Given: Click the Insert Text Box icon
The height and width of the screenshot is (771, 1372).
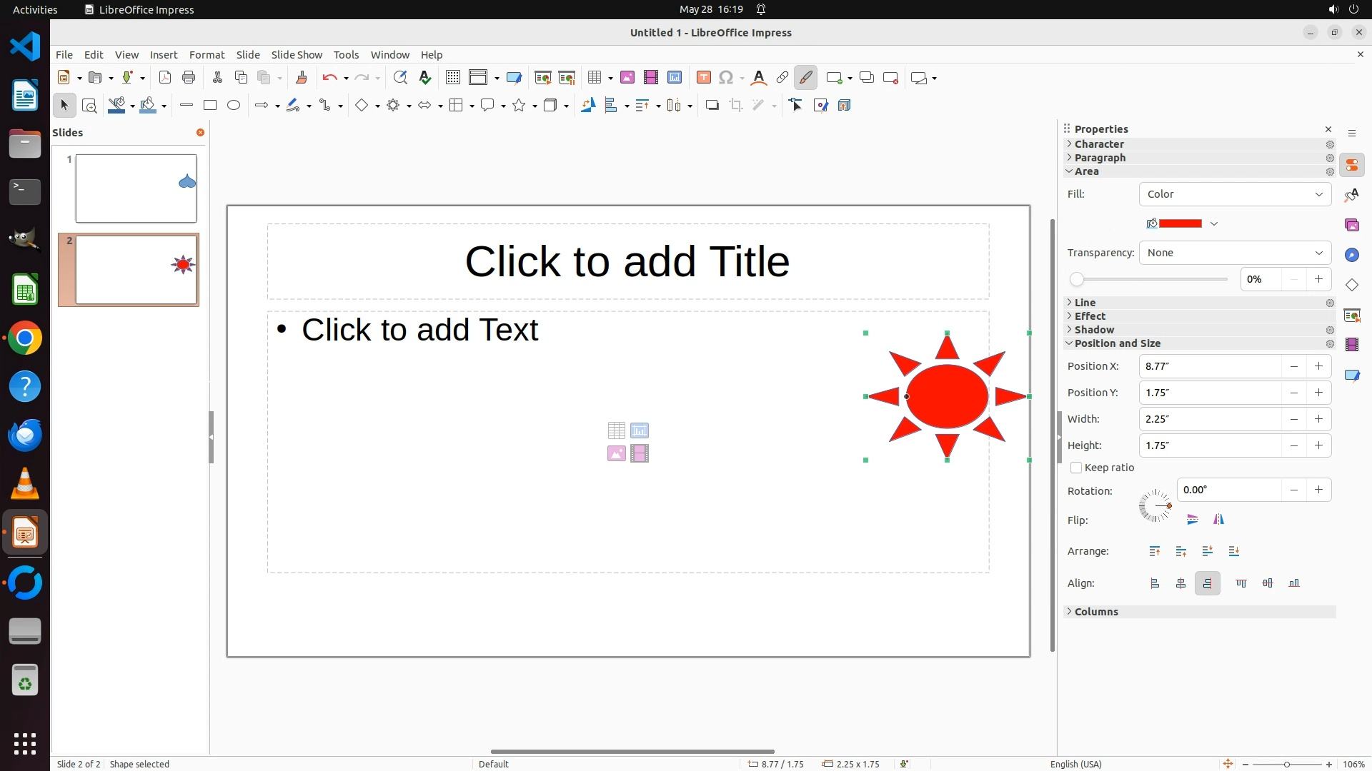Looking at the screenshot, I should pyautogui.click(x=703, y=78).
